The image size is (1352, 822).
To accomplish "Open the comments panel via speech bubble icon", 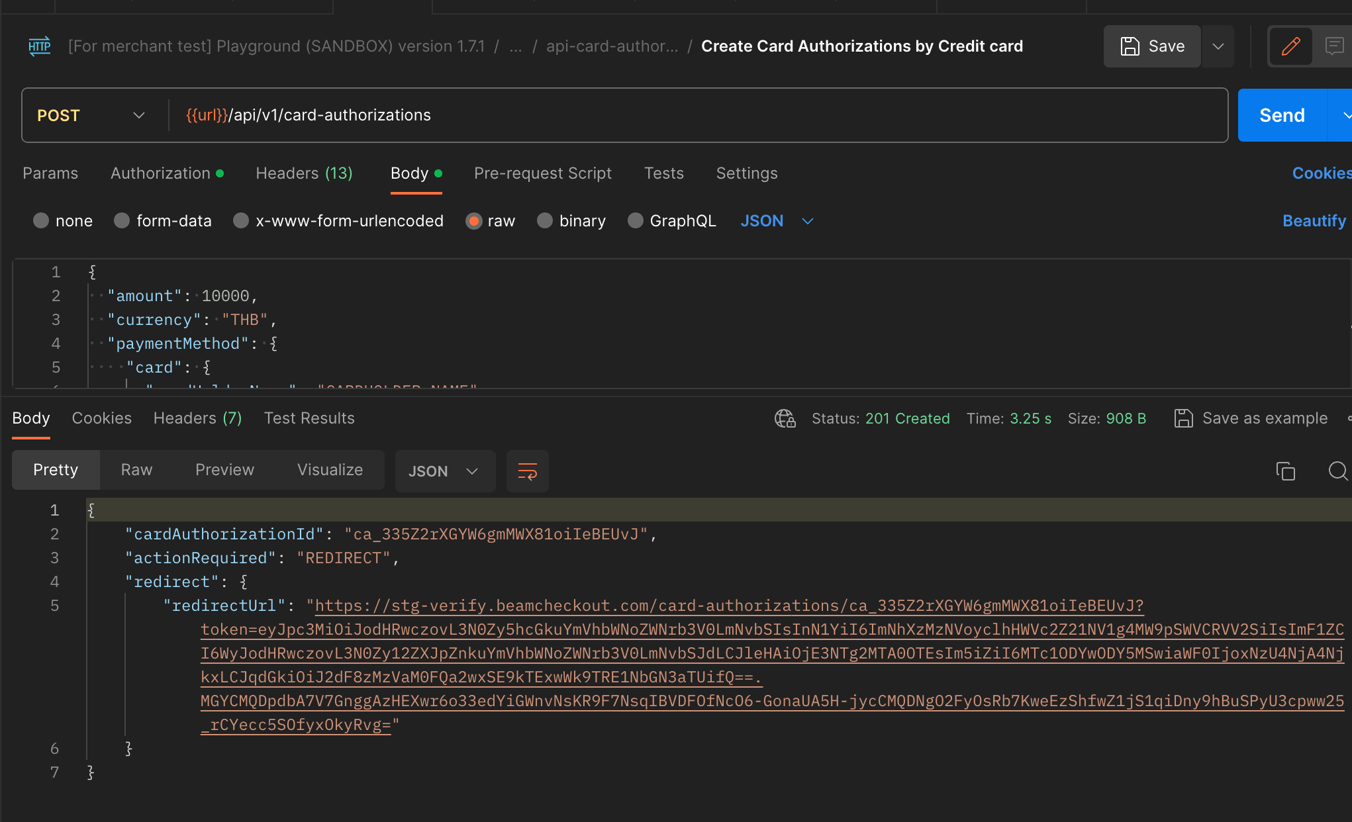I will (x=1335, y=46).
